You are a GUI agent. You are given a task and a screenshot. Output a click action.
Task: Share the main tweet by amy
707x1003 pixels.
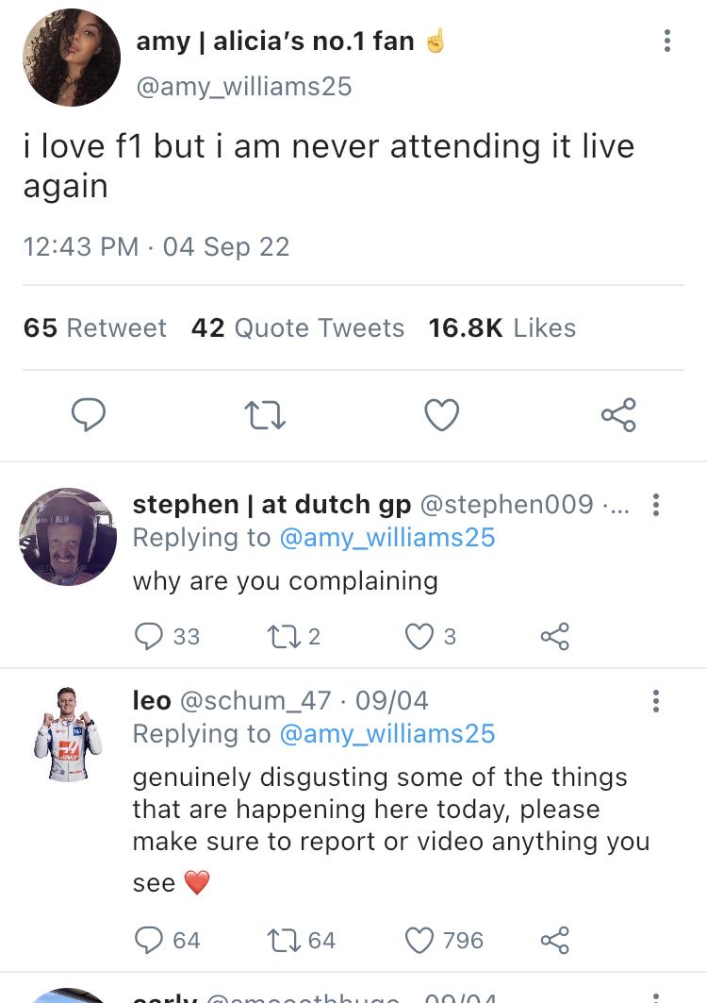click(x=618, y=415)
